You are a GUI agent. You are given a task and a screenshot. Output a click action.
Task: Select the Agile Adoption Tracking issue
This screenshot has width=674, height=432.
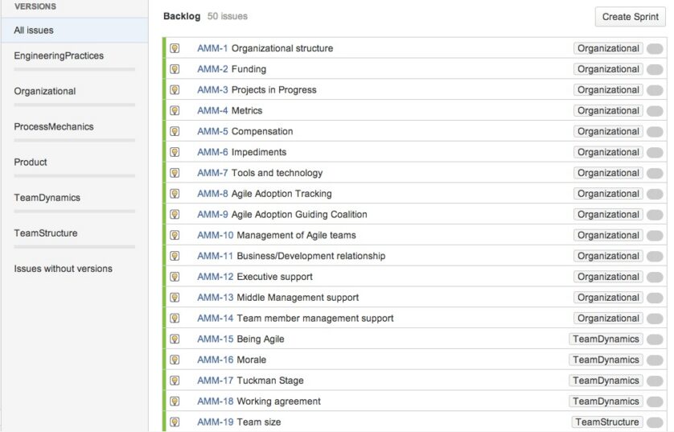[282, 193]
